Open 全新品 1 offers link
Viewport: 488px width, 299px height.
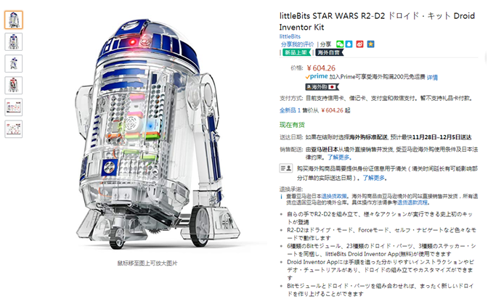(x=290, y=110)
